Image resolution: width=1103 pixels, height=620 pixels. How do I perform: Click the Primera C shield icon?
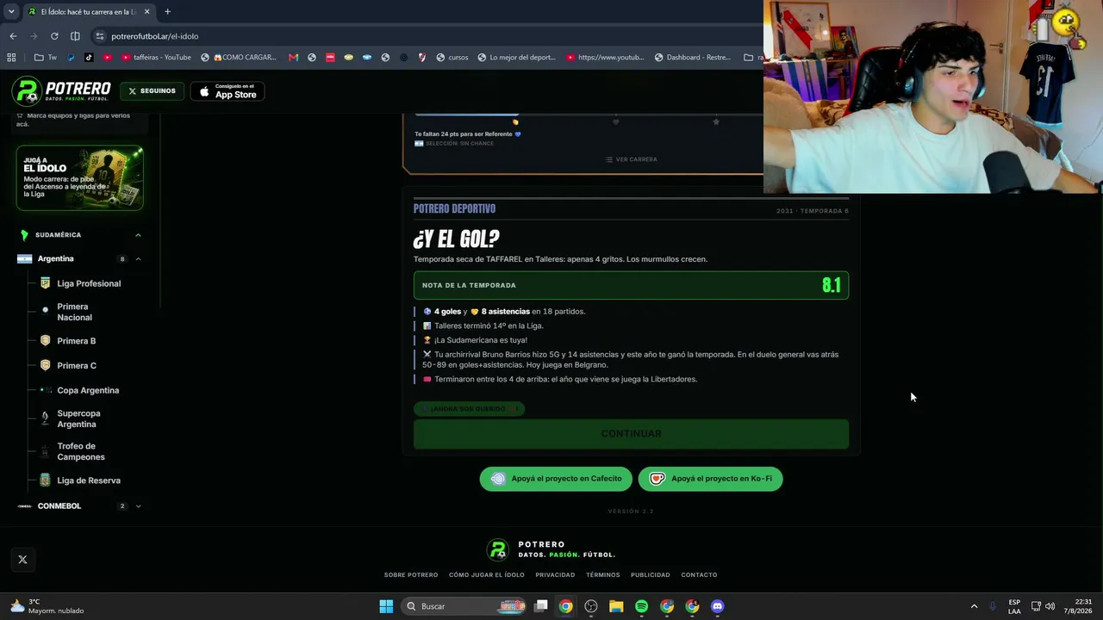45,366
